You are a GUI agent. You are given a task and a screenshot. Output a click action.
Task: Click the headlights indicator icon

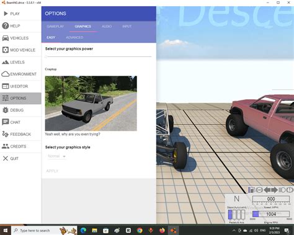(x=282, y=190)
